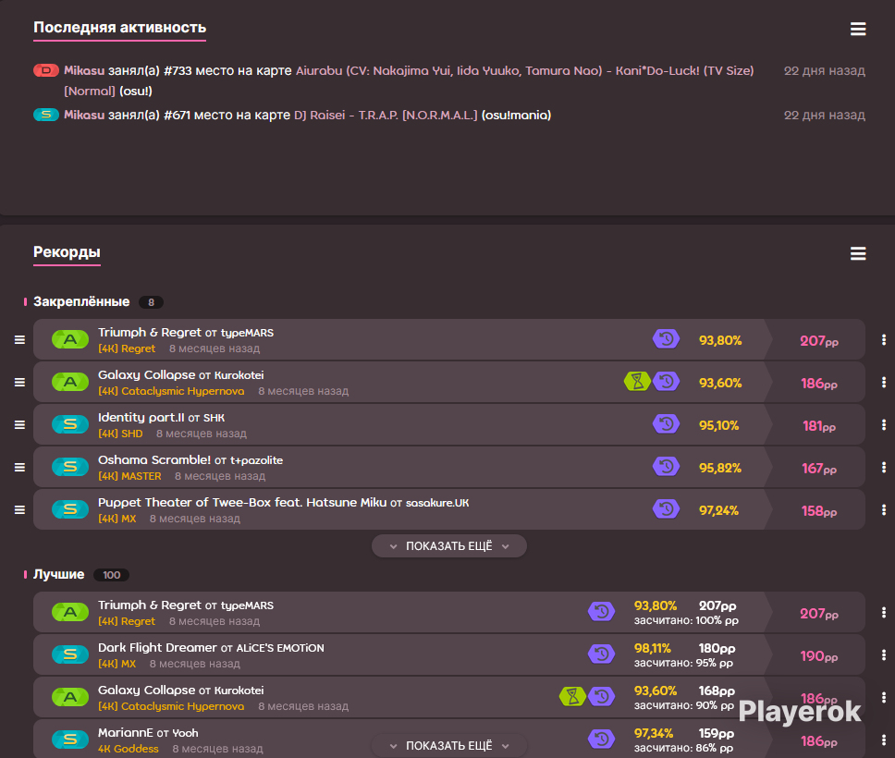Screen dimensions: 895x758
Task: Click the 4K Goddess difficulty label
Action: [128, 749]
